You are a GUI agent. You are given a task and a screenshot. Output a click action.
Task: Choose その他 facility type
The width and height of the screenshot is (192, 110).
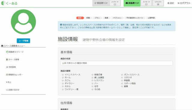click(92, 89)
